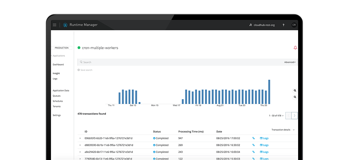Click the cloudhub-rest-org organization name
Screen dimensions: 346x160
pyautogui.click(x=264, y=25)
